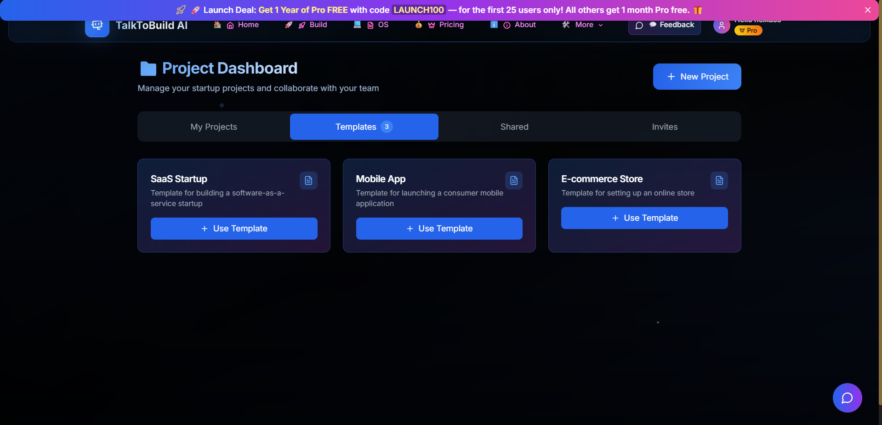Open the Home navigation link

tap(236, 25)
